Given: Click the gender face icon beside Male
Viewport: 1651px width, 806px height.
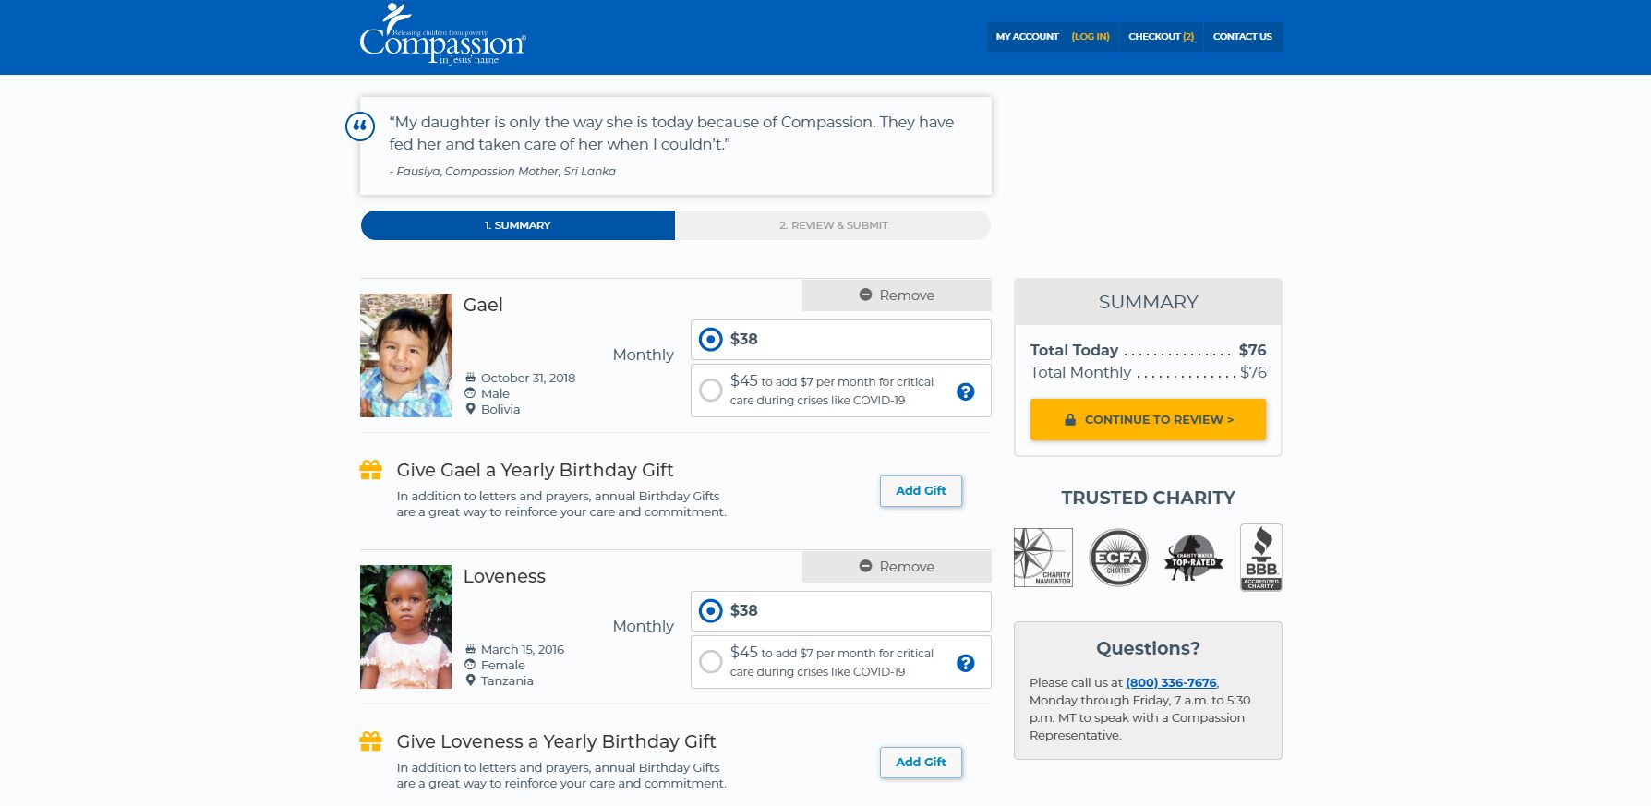Looking at the screenshot, I should (x=470, y=393).
